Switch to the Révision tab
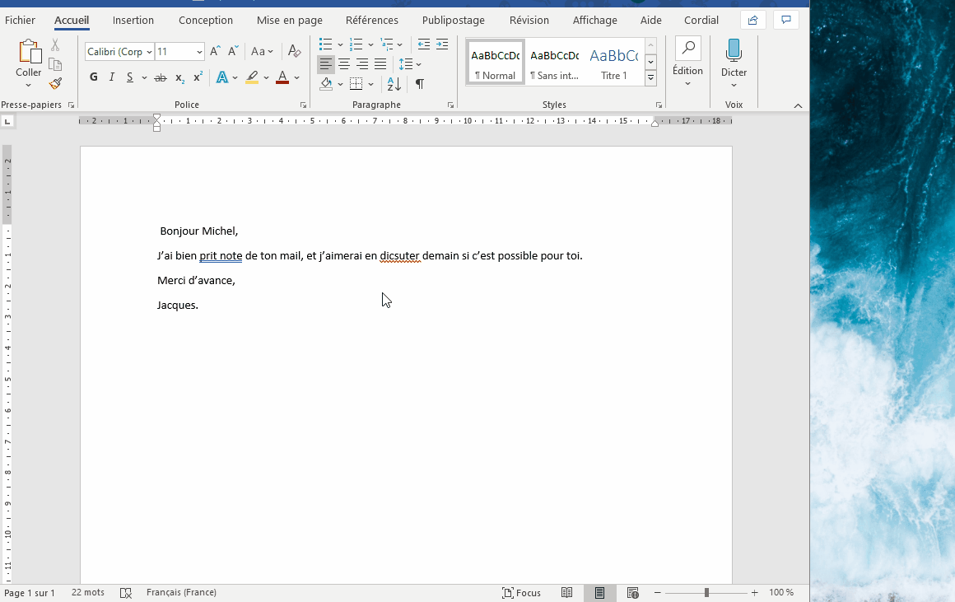 point(529,20)
